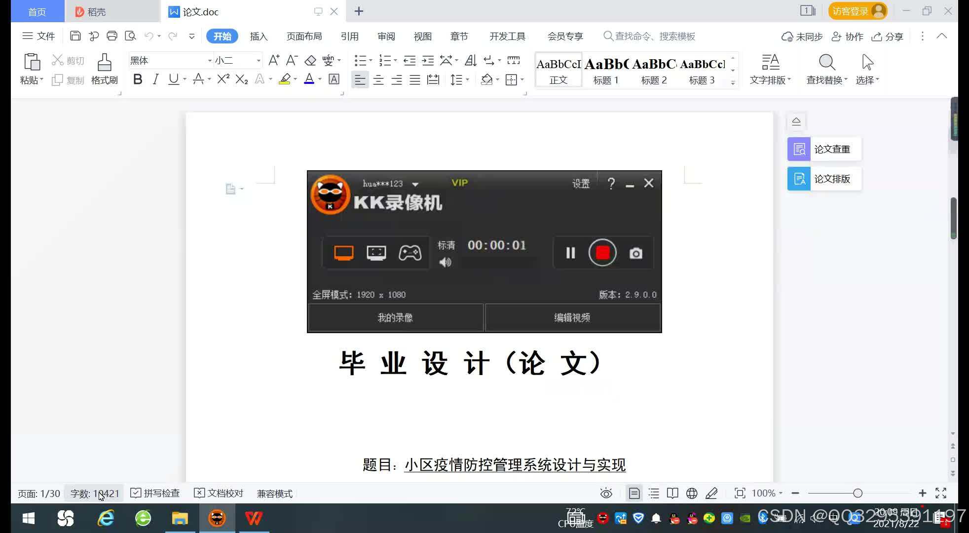This screenshot has width=969, height=533.
Task: Align paragraph to the left
Action: [360, 79]
